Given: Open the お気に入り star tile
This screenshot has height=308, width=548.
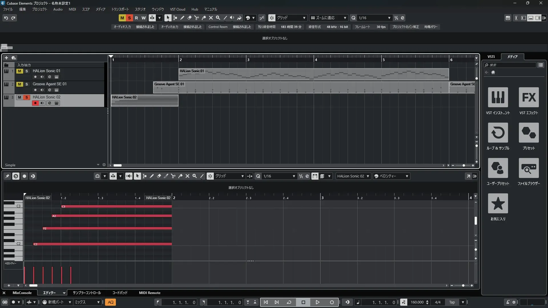Looking at the screenshot, I should pos(498,203).
